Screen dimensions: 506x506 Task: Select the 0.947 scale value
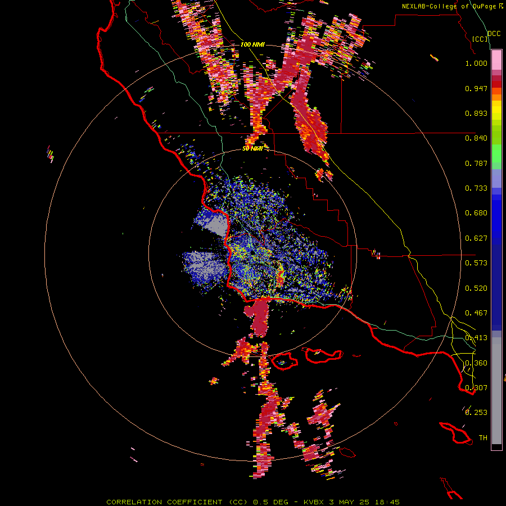476,88
